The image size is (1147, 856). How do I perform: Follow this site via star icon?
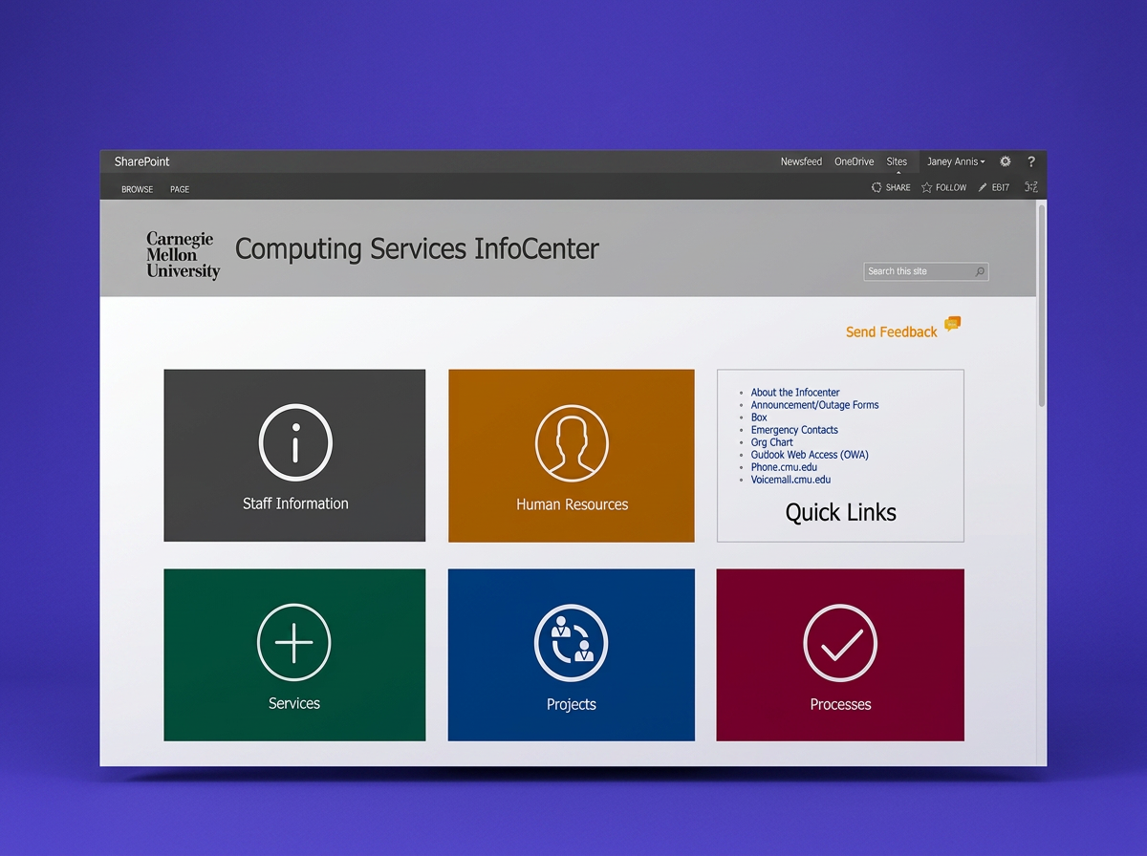click(x=926, y=187)
